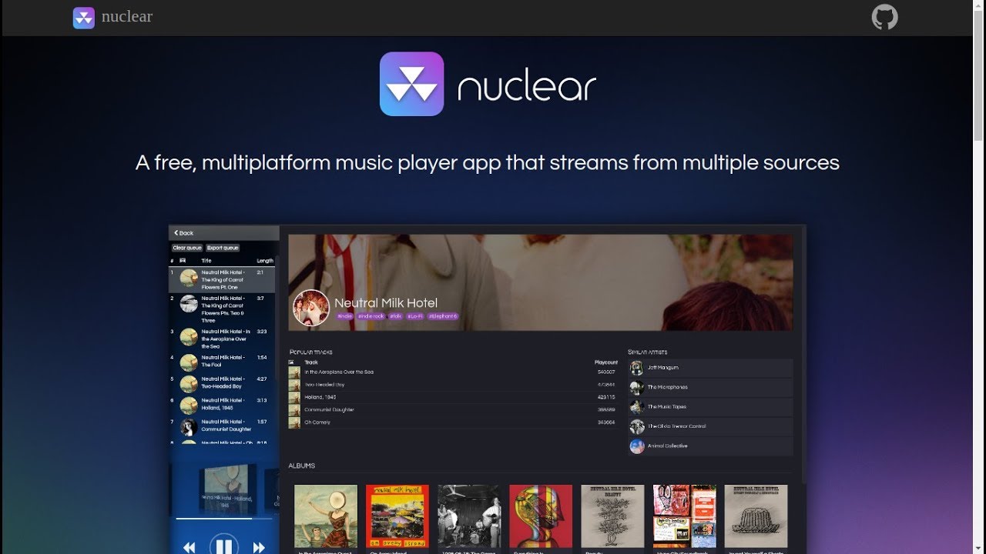Click the #Elephant 6 tag
The height and width of the screenshot is (554, 986).
443,316
